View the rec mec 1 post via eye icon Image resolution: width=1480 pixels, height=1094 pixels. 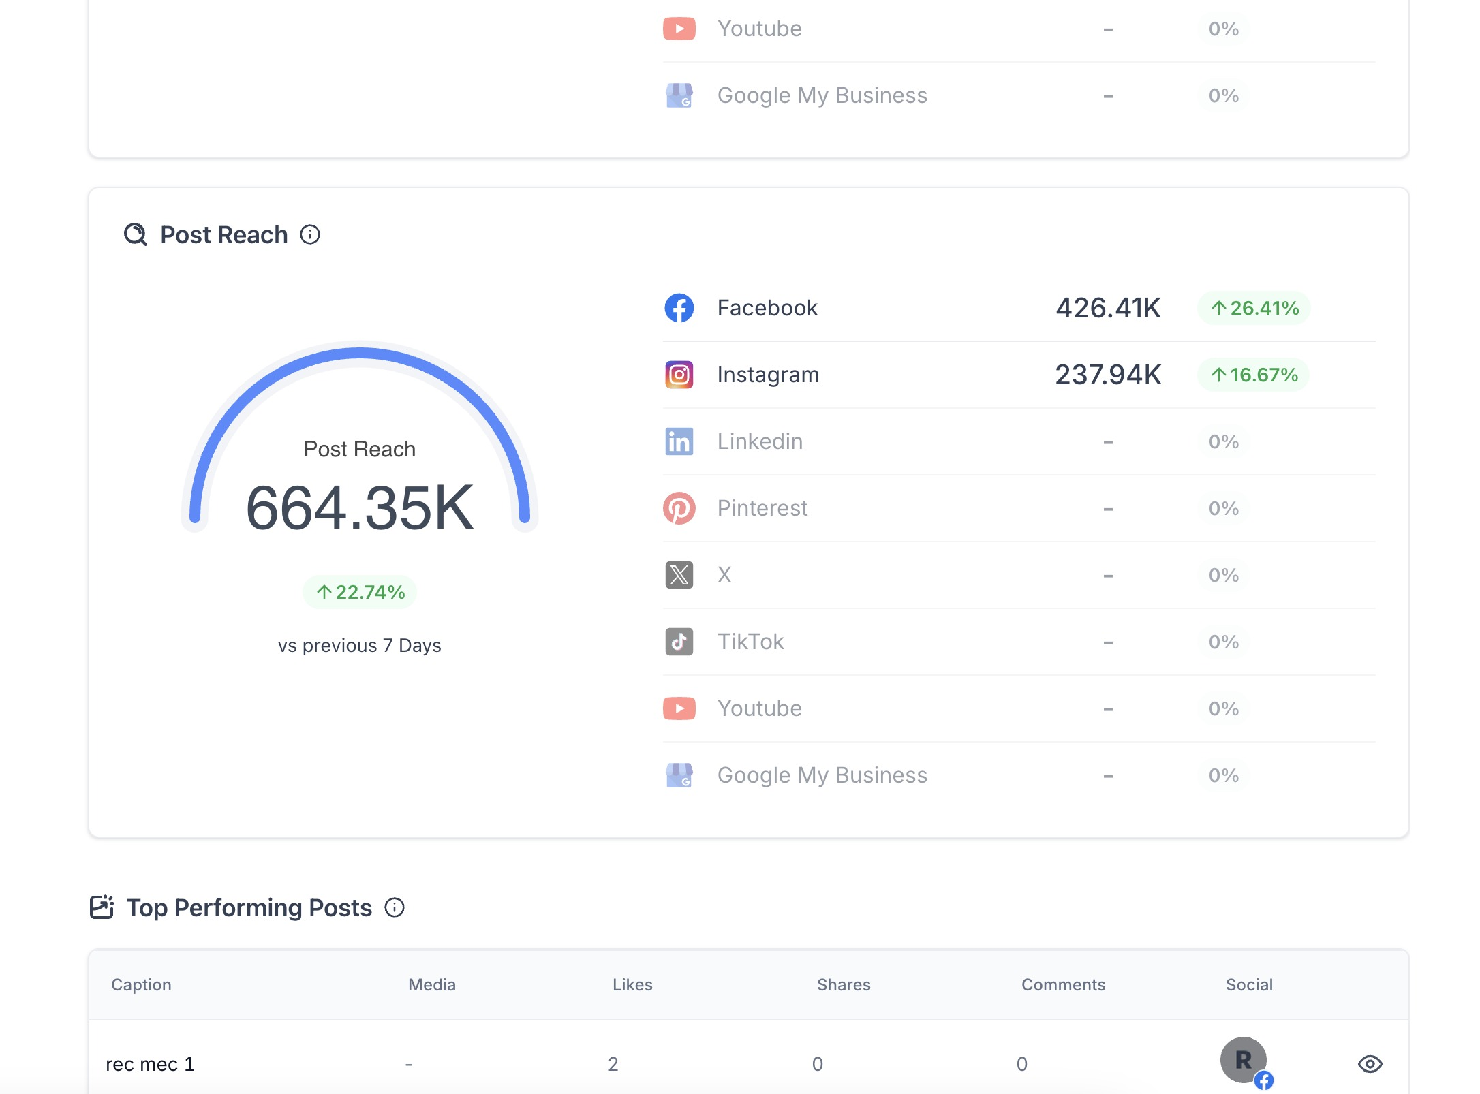[1370, 1064]
